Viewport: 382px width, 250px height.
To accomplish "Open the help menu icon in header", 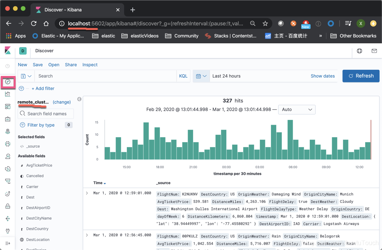I will pos(359,51).
